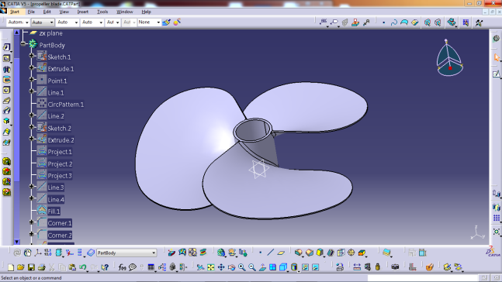Click the Print icon in bottom toolbar
502x282 pixels.
pos(41,267)
